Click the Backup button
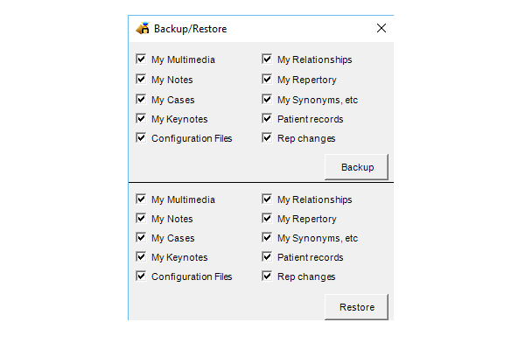The height and width of the screenshot is (350, 525). pos(357,167)
